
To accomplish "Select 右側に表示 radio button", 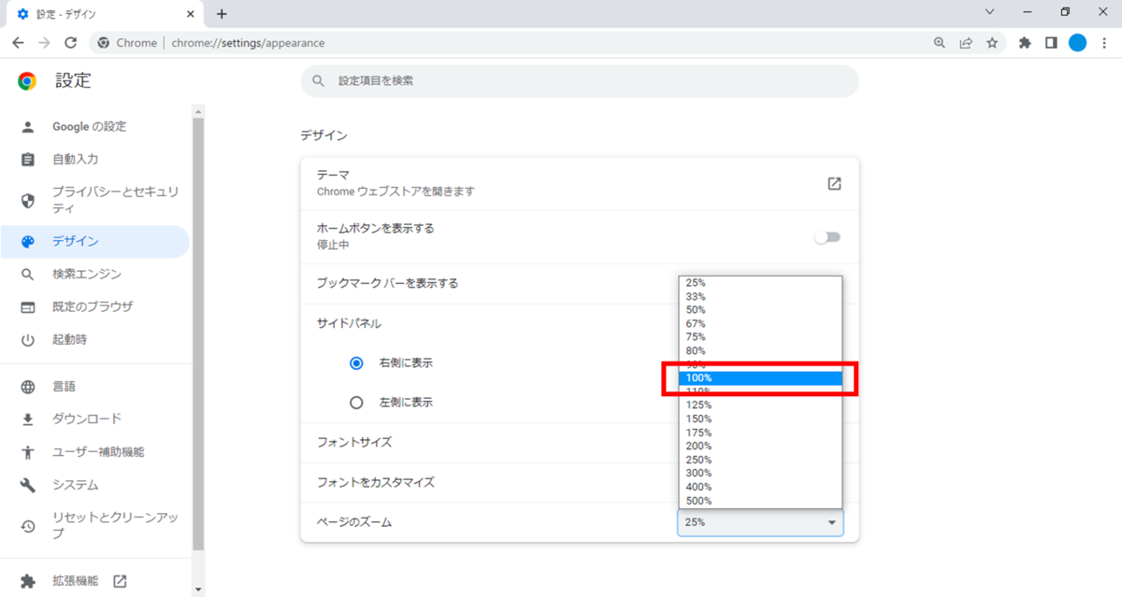I will coord(356,362).
